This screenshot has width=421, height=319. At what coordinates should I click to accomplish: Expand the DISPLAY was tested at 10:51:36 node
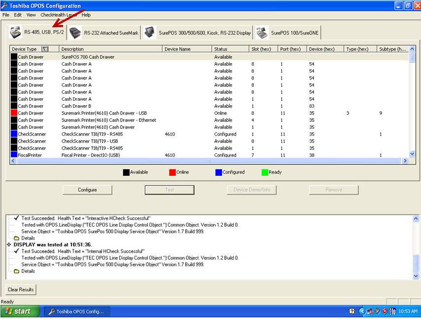[x=9, y=244]
